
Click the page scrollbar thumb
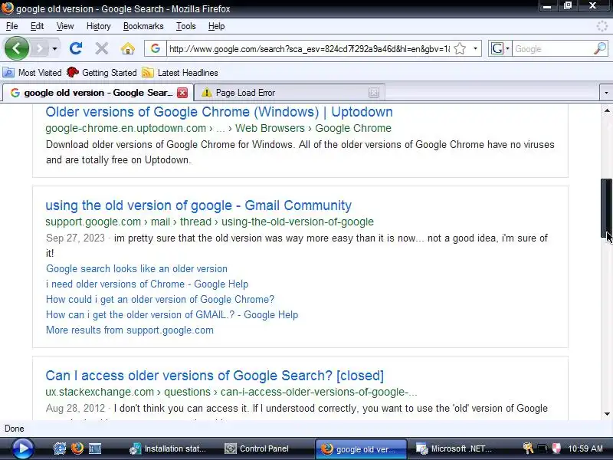[606, 208]
